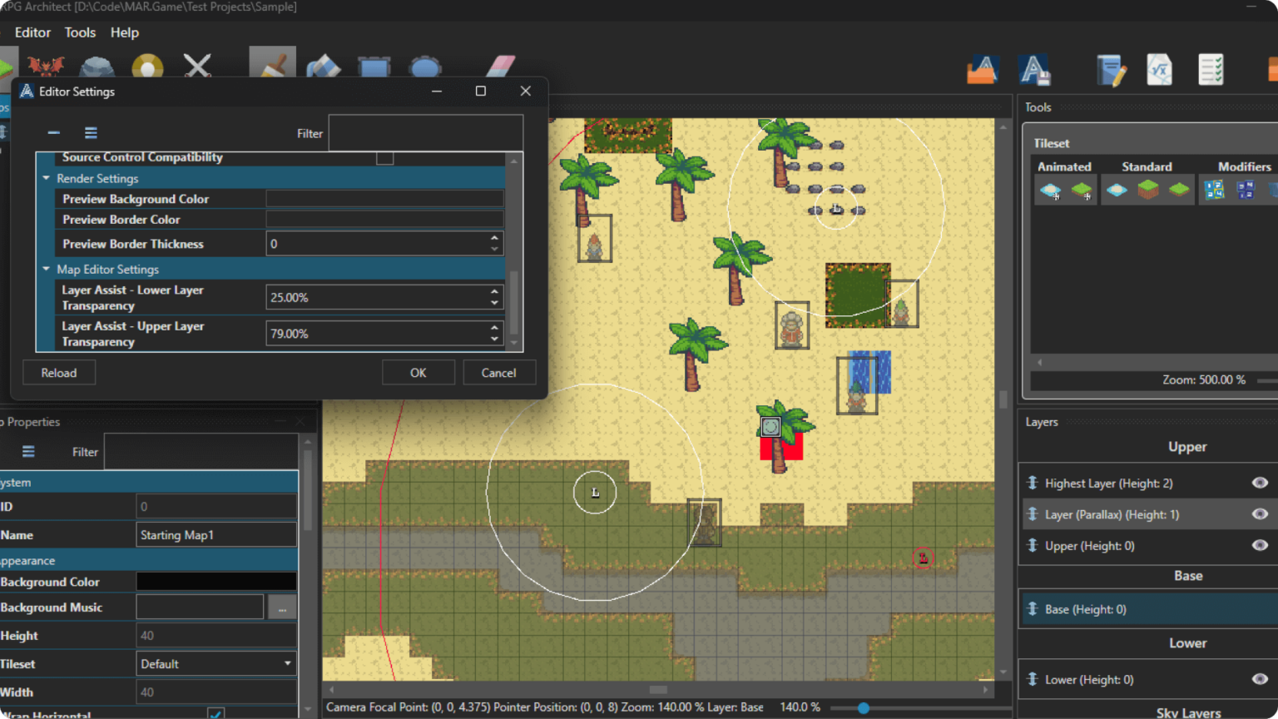Click the Background Color swatch
The width and height of the screenshot is (1278, 719).
click(x=215, y=582)
